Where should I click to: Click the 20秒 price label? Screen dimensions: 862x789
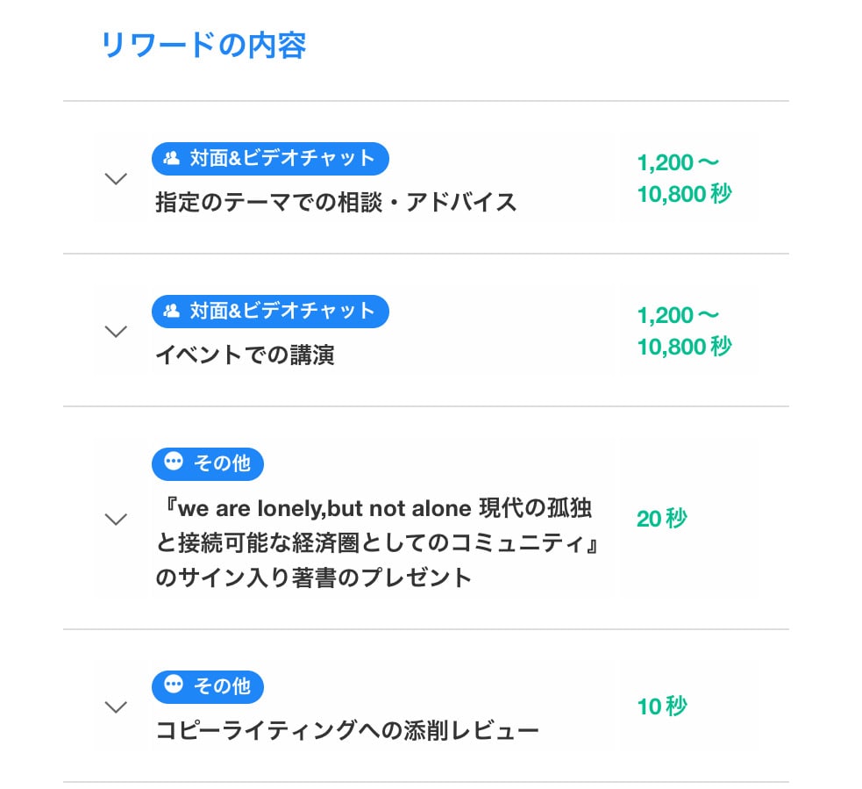[662, 519]
